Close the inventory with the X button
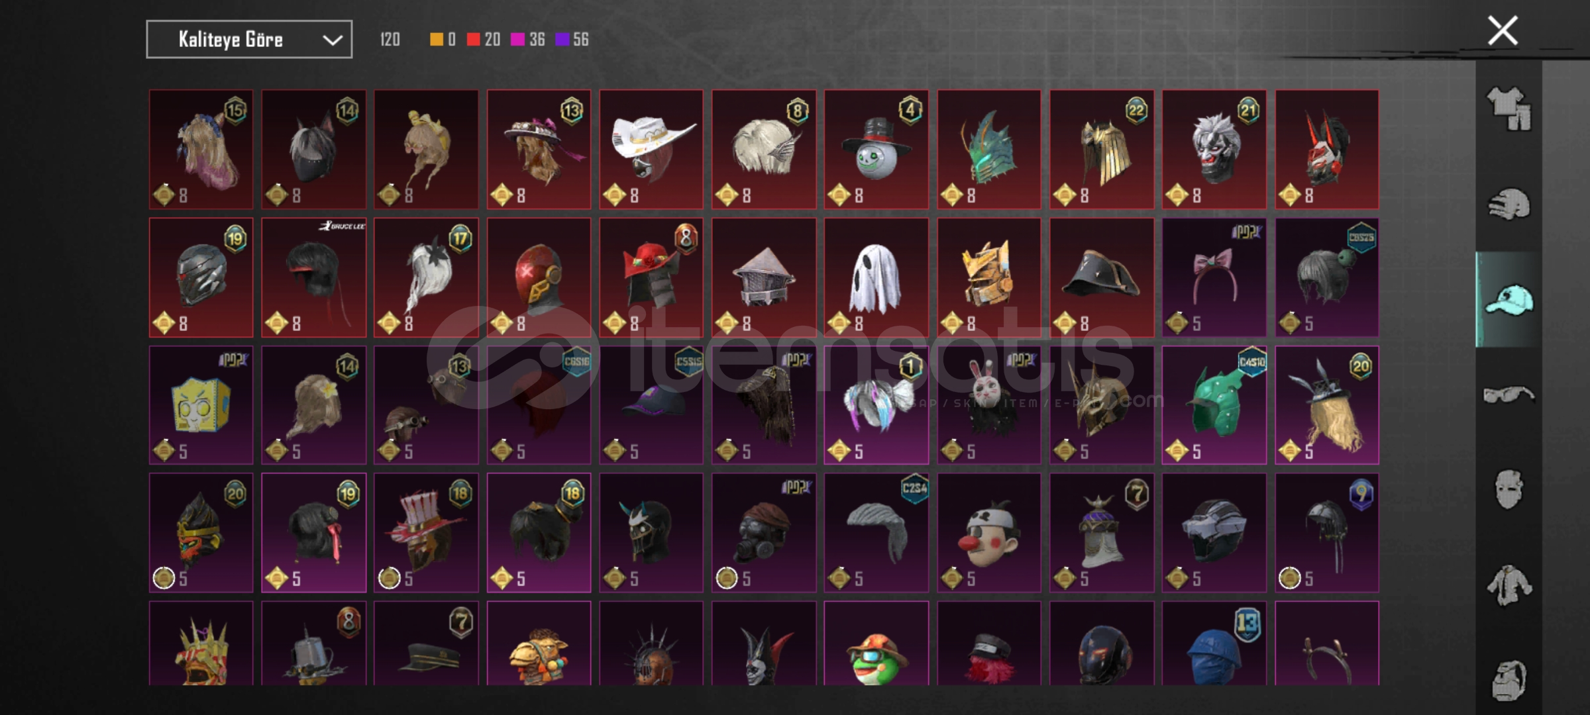The width and height of the screenshot is (1590, 715). [1503, 30]
